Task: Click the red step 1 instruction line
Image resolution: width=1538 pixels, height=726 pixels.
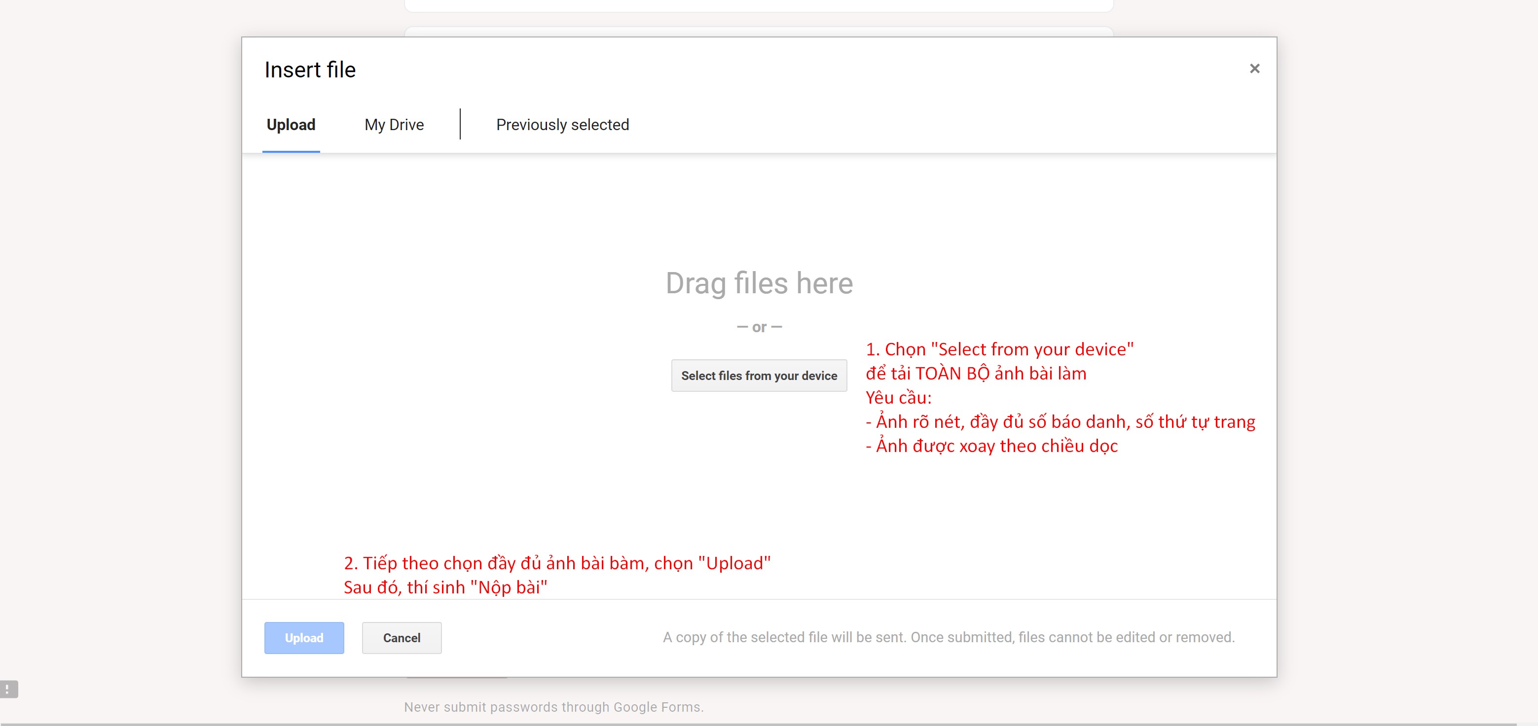Action: 999,349
